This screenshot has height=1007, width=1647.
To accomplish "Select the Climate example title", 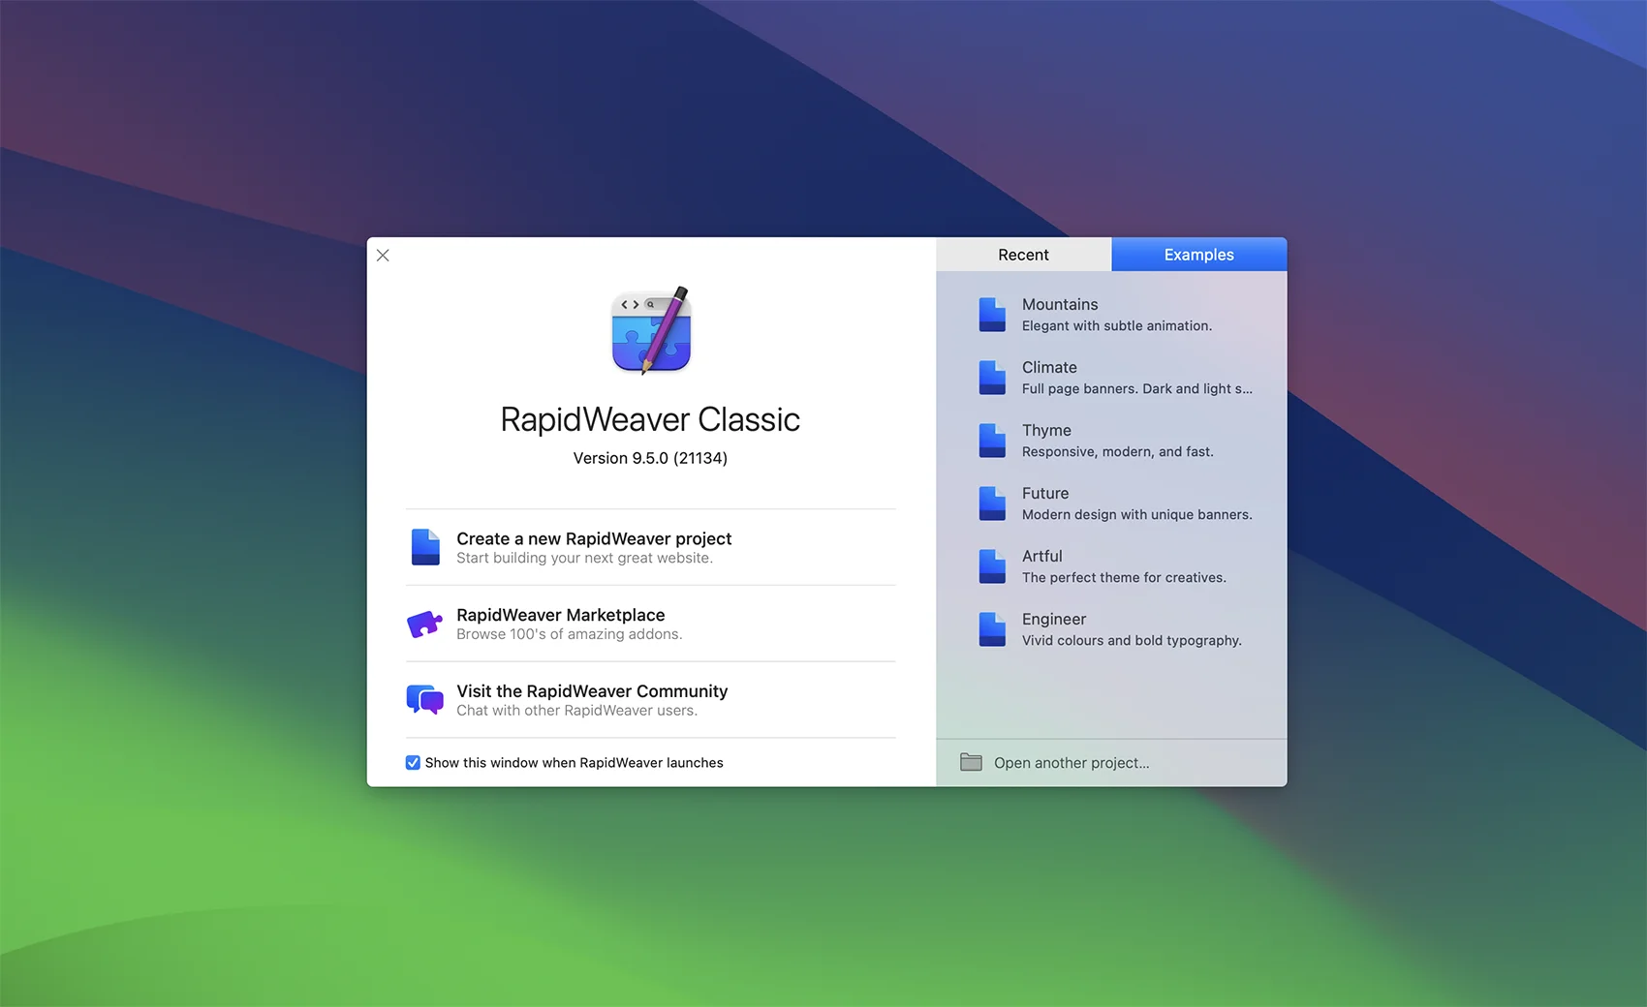I will 1049,367.
